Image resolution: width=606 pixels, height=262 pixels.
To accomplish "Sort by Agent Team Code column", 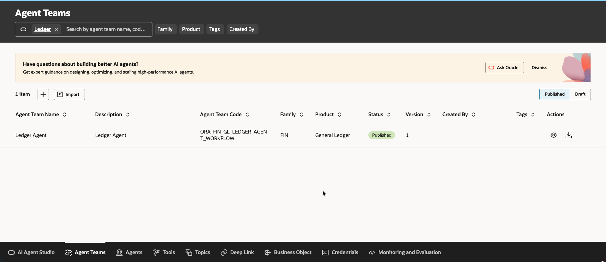I will tap(247, 115).
